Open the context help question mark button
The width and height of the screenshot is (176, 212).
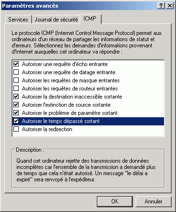coord(161,6)
